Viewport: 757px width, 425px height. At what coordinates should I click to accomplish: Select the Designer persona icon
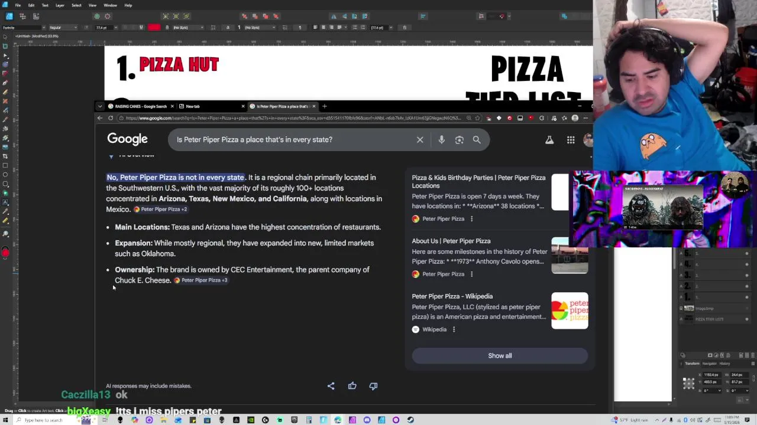[9, 17]
